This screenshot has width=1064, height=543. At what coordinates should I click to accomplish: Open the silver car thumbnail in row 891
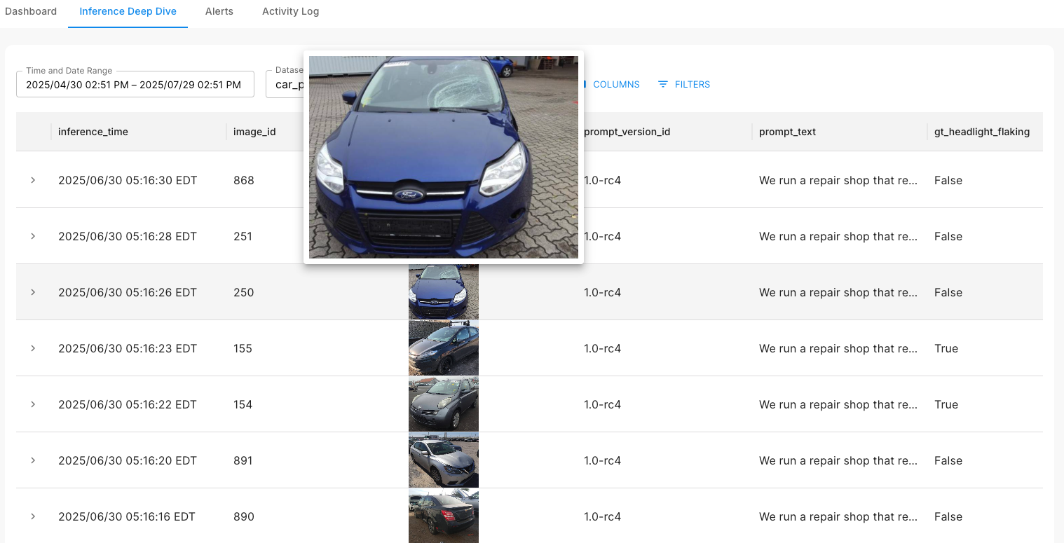point(444,460)
